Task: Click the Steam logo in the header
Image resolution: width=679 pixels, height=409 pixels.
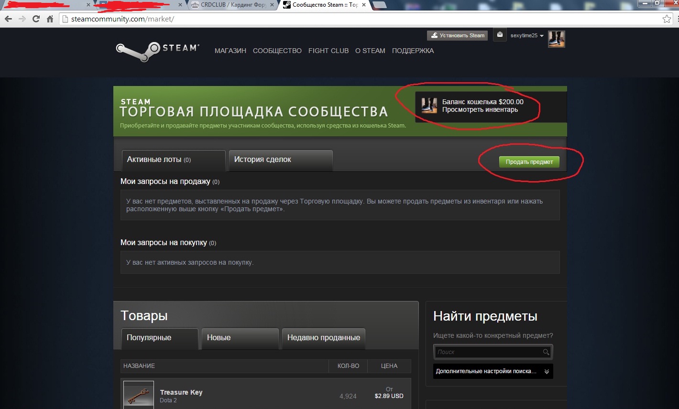Action: point(158,51)
